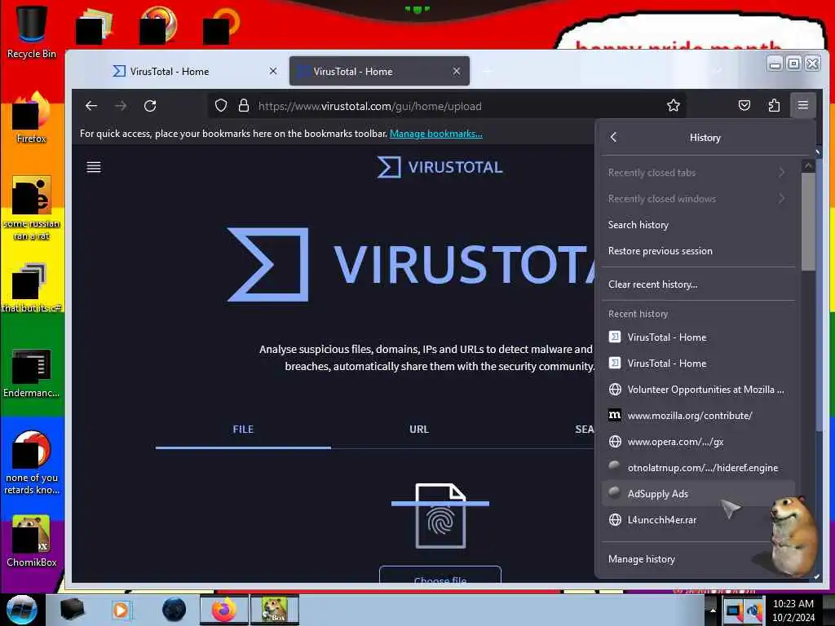Open the ChomikBox desktop icon

(32, 541)
